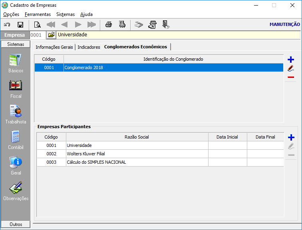Open the Ajuda menu

click(86, 14)
